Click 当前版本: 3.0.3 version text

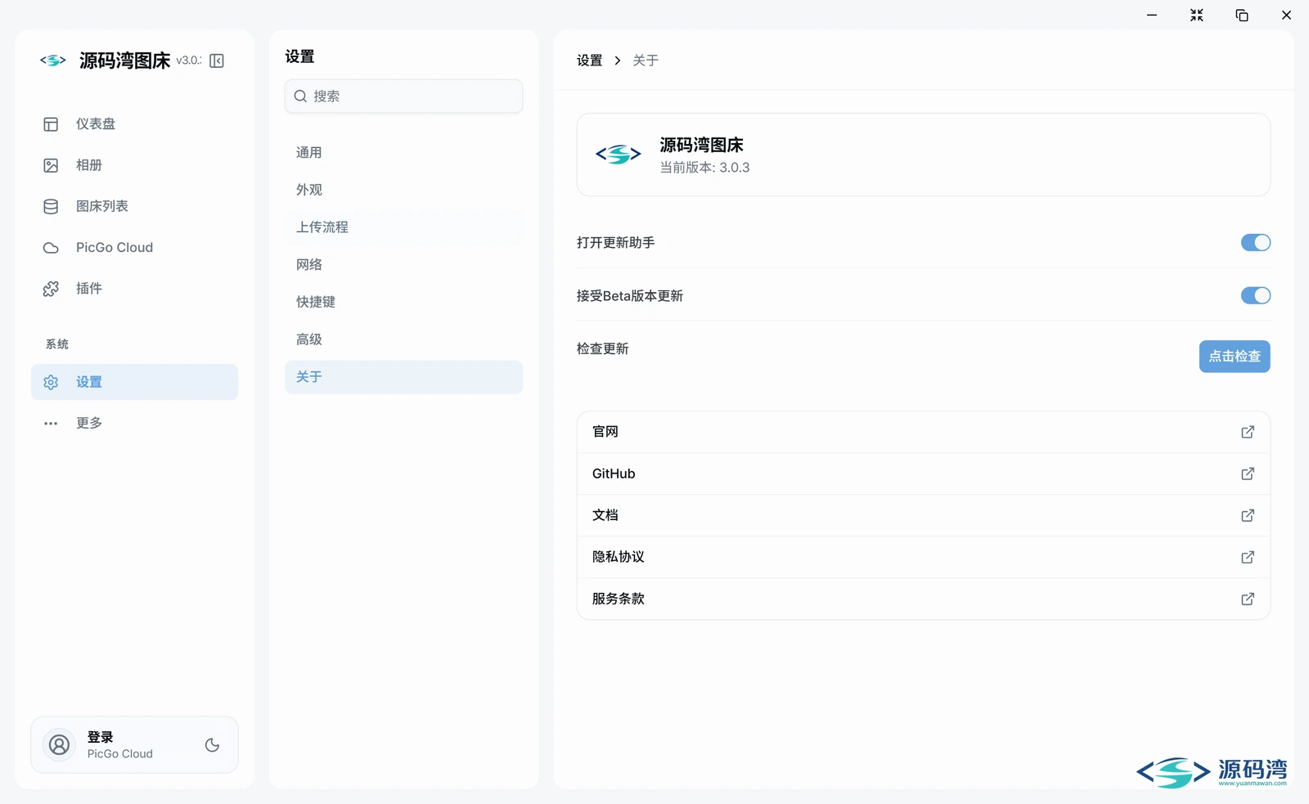tap(704, 168)
